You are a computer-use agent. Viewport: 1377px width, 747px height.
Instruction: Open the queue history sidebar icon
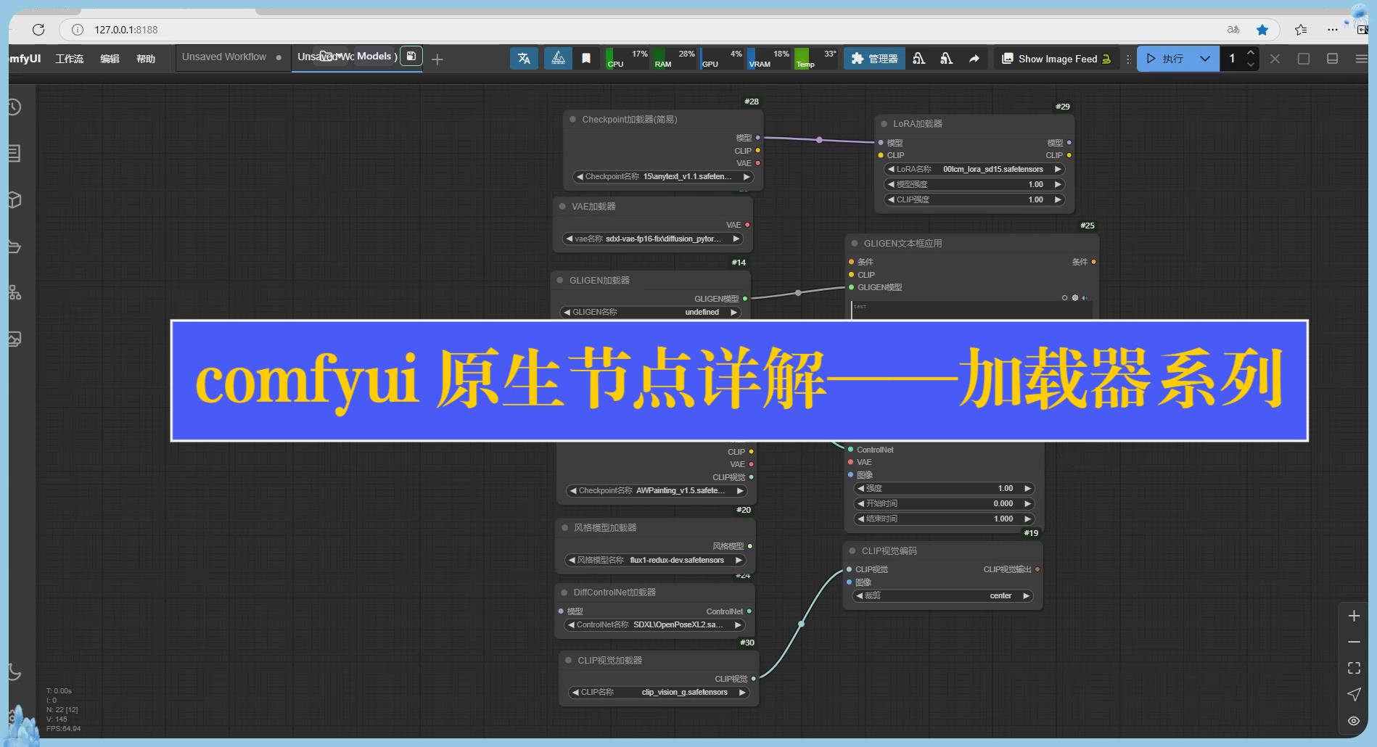click(x=13, y=107)
